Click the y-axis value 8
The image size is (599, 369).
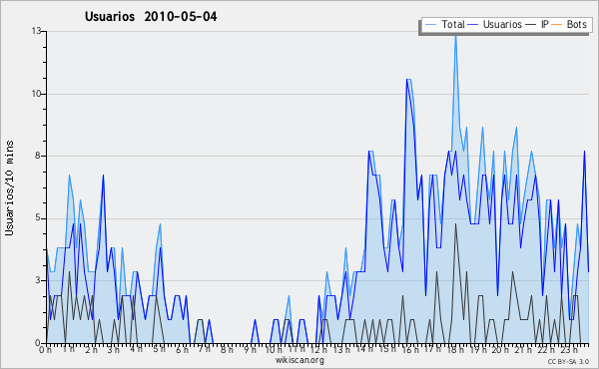(x=38, y=156)
